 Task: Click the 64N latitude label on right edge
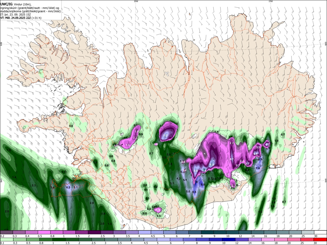coord(326,180)
